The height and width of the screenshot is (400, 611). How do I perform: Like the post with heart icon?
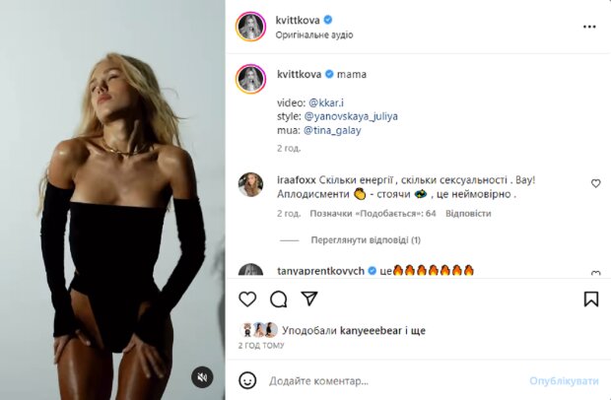coord(248,299)
